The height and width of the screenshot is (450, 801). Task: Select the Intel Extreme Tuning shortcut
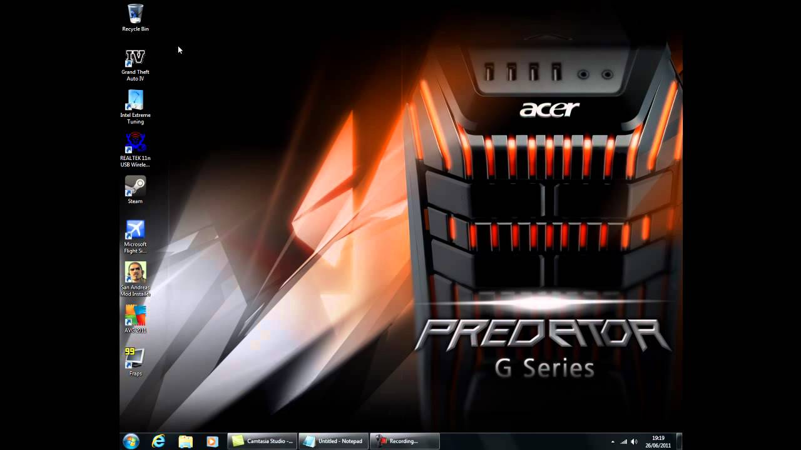pyautogui.click(x=135, y=107)
